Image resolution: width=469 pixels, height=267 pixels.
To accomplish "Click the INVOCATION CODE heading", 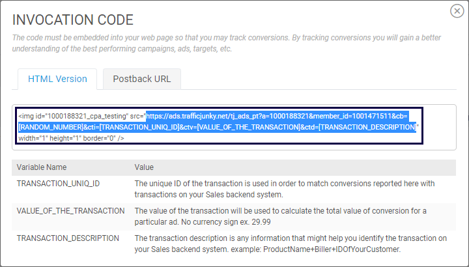I will tap(73, 19).
